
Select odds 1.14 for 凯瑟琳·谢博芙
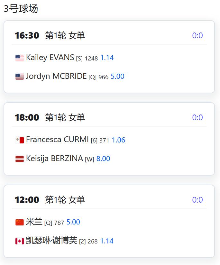(x=107, y=241)
